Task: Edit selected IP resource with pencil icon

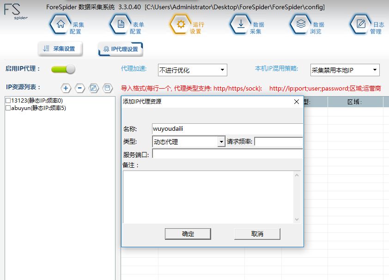Action: 93,88
